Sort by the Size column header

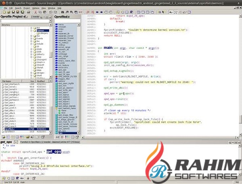coord(29,81)
